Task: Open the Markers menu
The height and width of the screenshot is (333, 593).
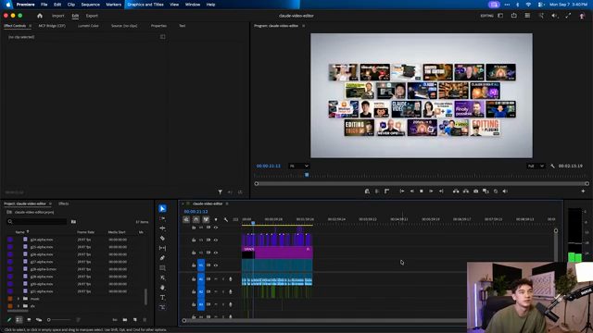Action: [x=113, y=5]
